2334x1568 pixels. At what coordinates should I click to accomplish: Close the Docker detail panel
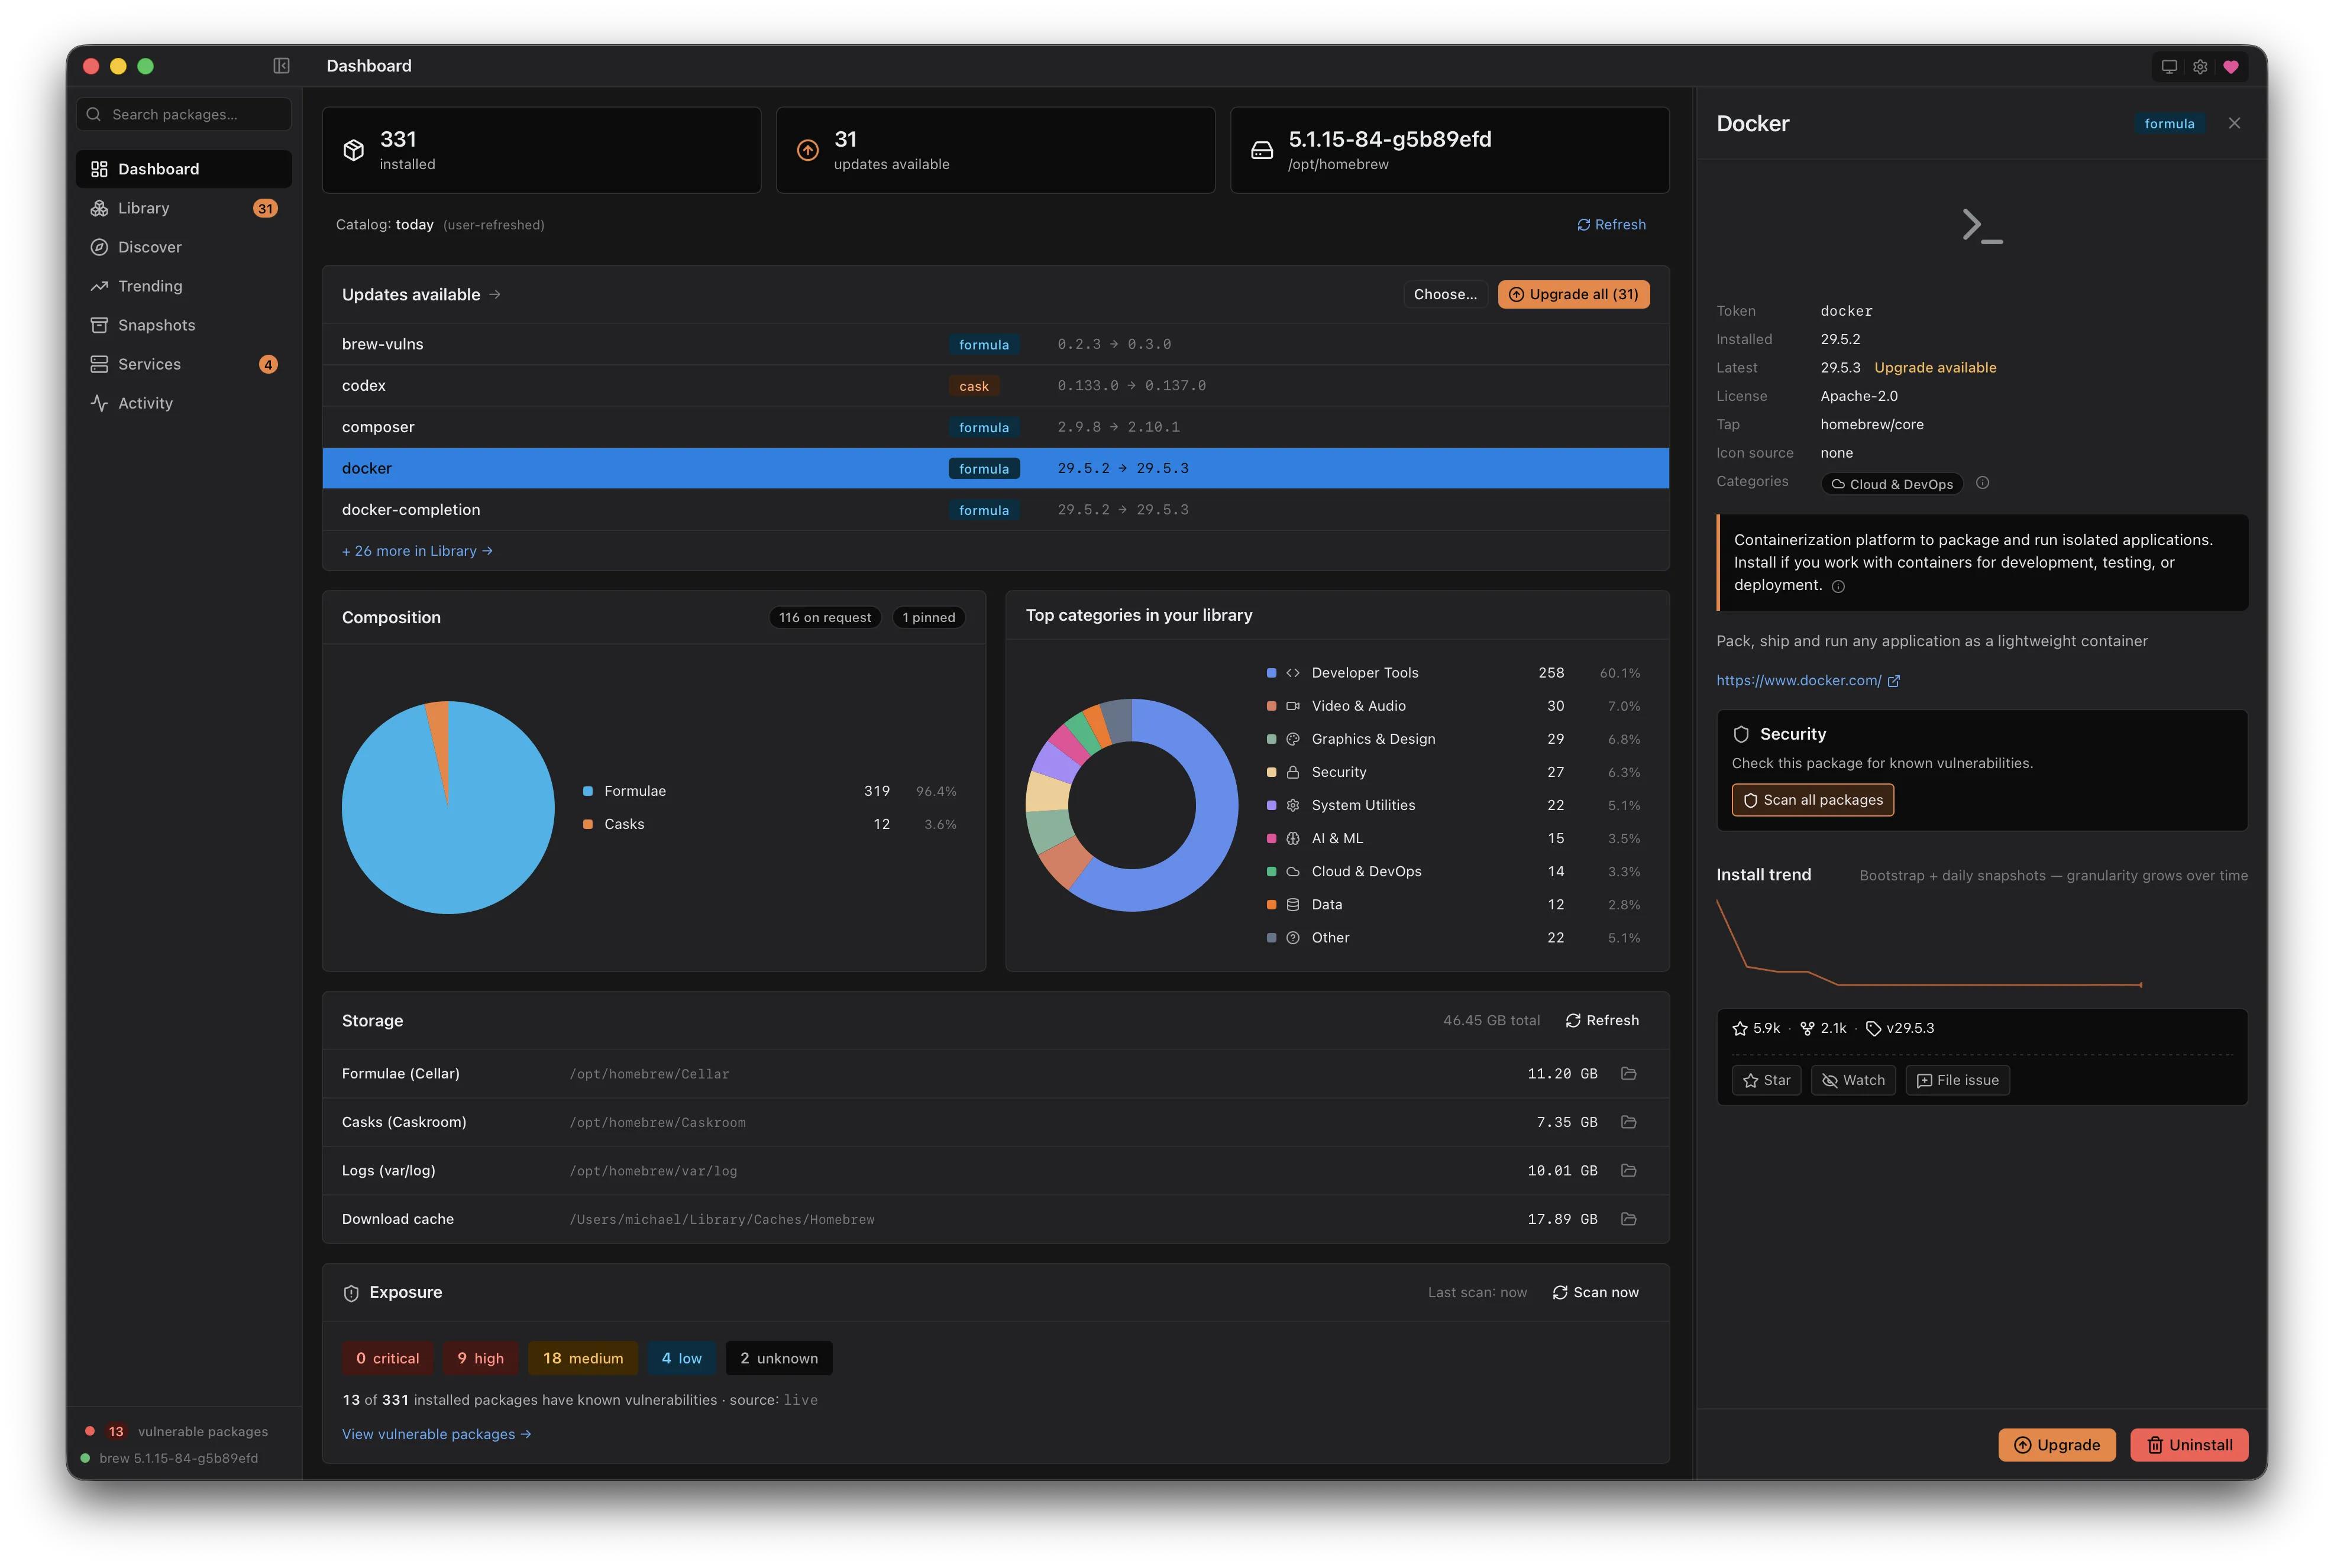2234,123
